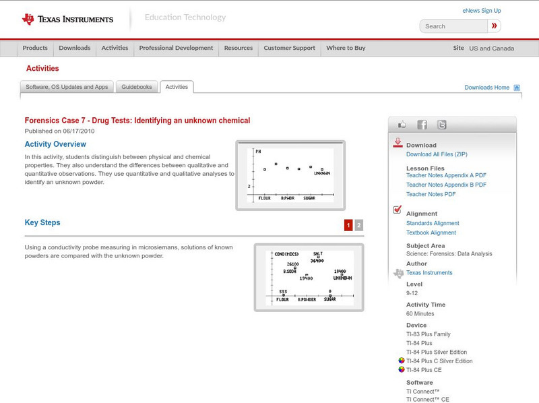Click 'TI-83 Plus Family' device entry

pos(429,334)
